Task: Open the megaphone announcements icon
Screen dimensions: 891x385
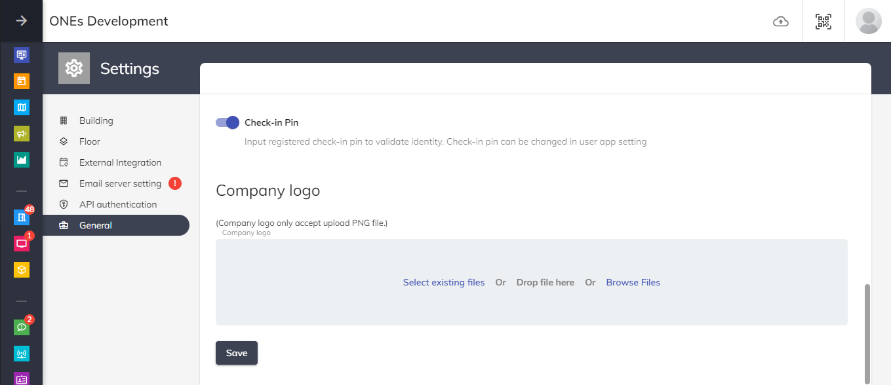Action: point(22,134)
